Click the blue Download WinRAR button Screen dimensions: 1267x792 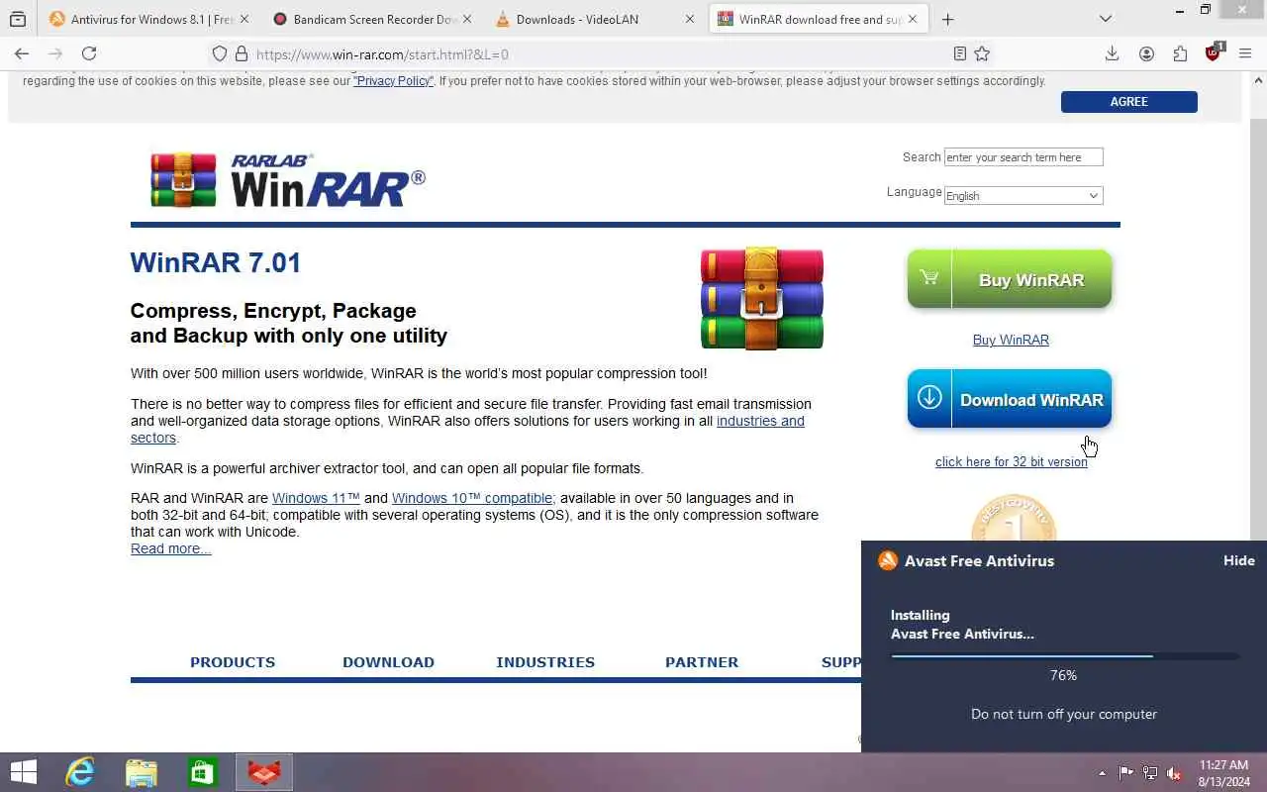[1010, 399]
